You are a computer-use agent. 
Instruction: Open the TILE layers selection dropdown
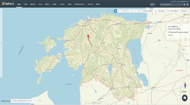(173, 11)
